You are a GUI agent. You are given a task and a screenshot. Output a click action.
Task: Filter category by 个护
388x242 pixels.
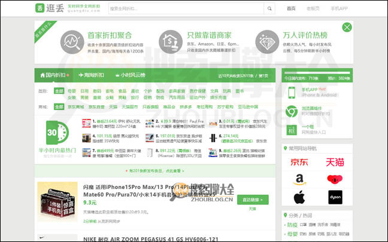pyautogui.click(x=147, y=91)
